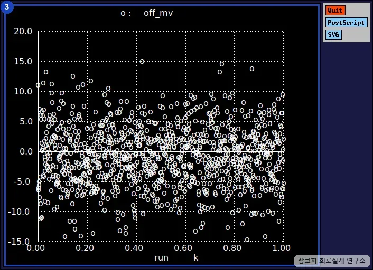Viewport: 373px width, 270px height.
Task: Save the plot with the SVG button
Action: 333,35
